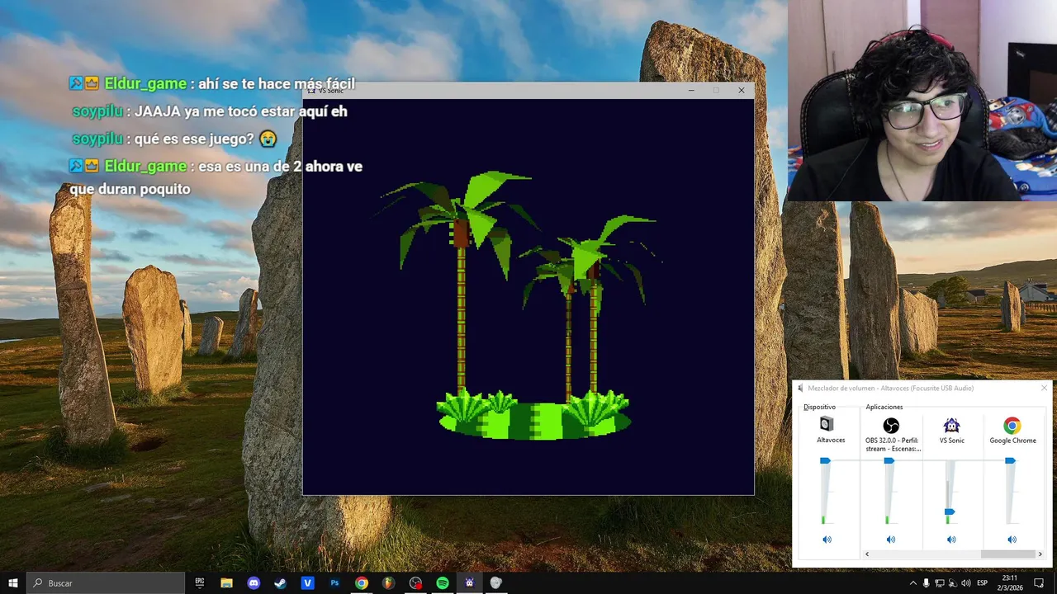Image resolution: width=1057 pixels, height=594 pixels.
Task: Mute VS Sonic in the volume mixer
Action: (951, 540)
